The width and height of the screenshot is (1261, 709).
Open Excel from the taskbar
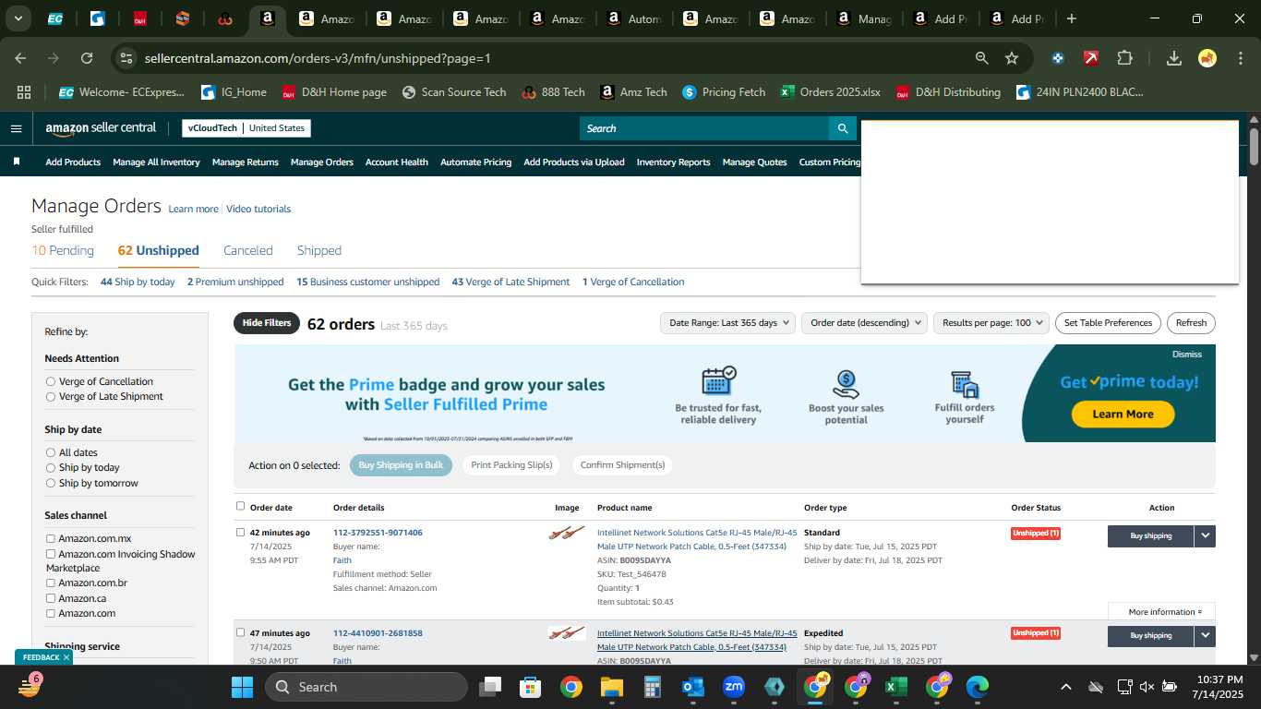[x=895, y=687]
